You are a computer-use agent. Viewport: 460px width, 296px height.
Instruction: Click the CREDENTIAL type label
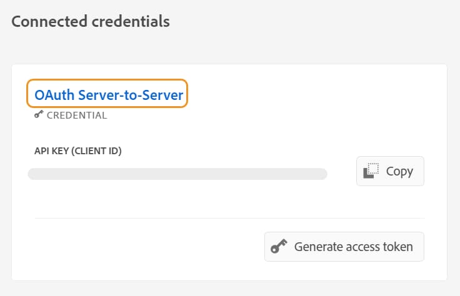[x=77, y=115]
